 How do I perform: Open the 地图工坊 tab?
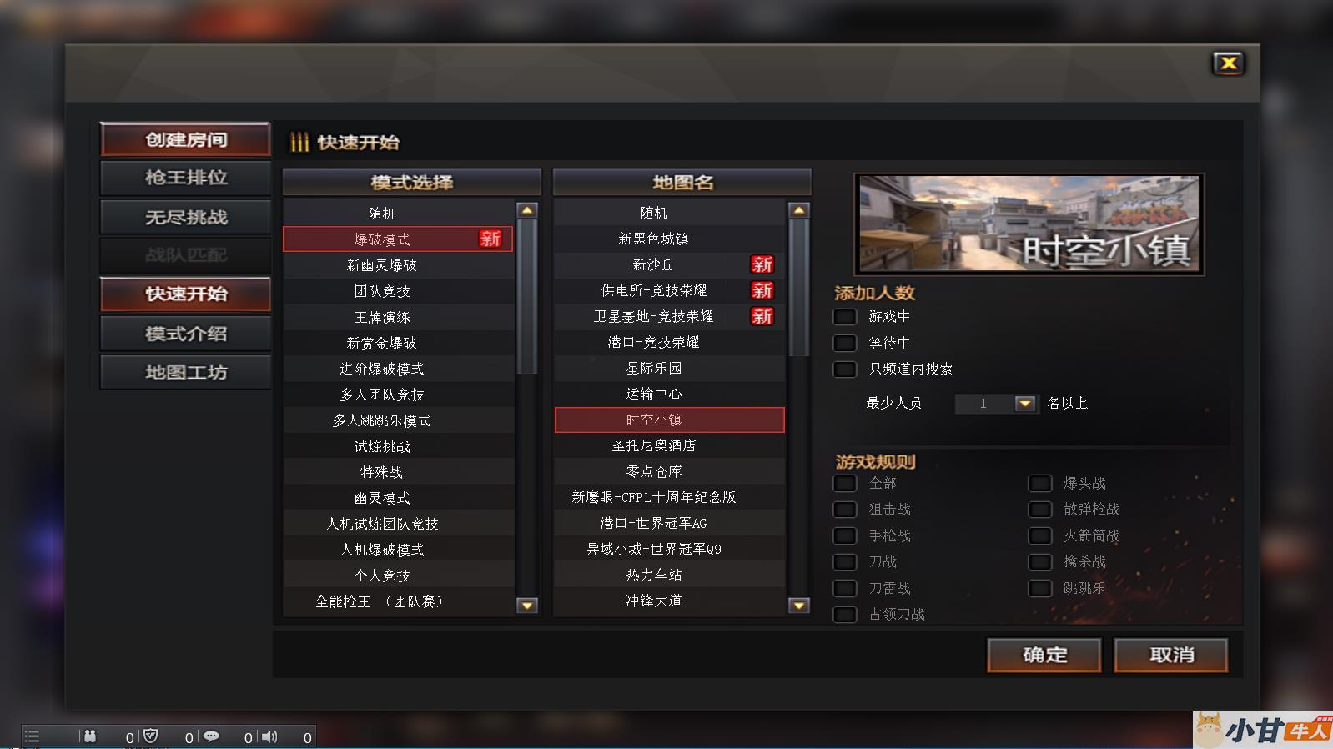[185, 372]
